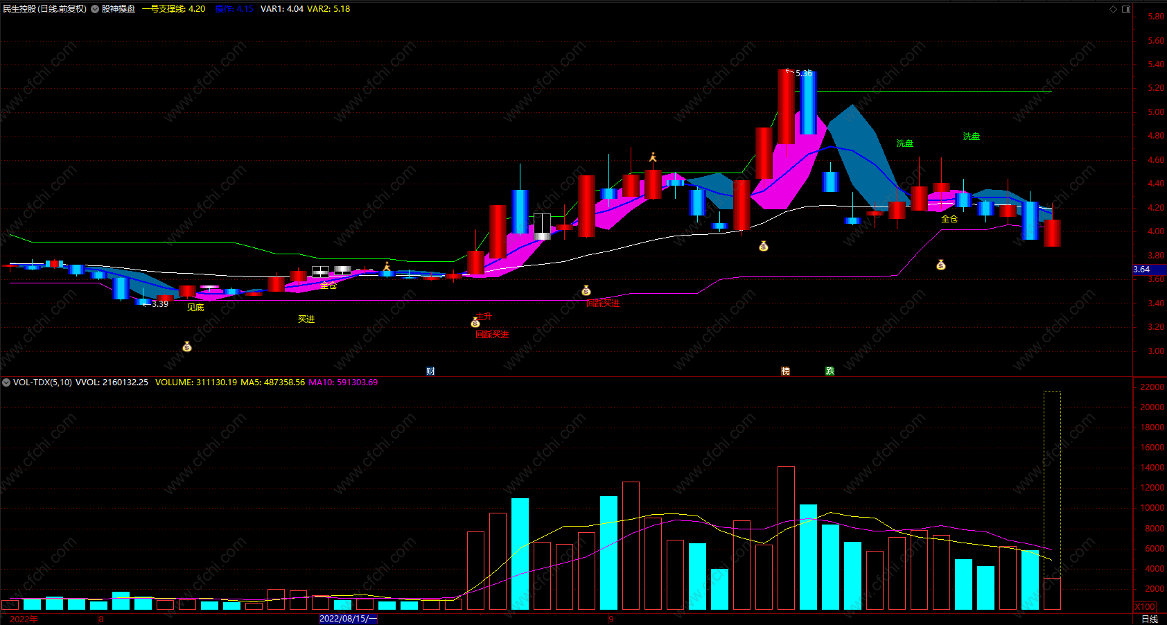Expand the VOL-TDX indicator dropdown arrow

(6, 382)
